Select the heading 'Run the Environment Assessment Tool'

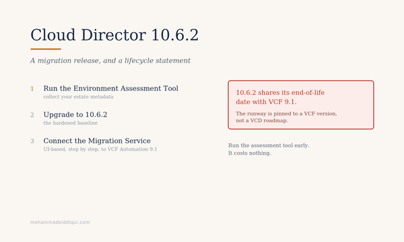pos(111,88)
